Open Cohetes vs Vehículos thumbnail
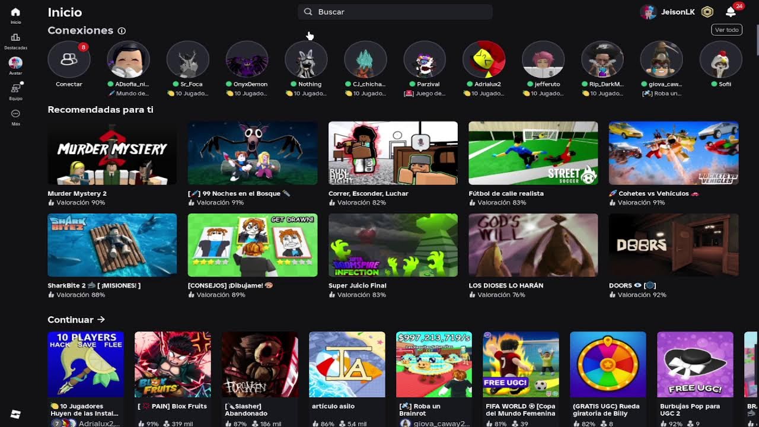 (x=674, y=153)
